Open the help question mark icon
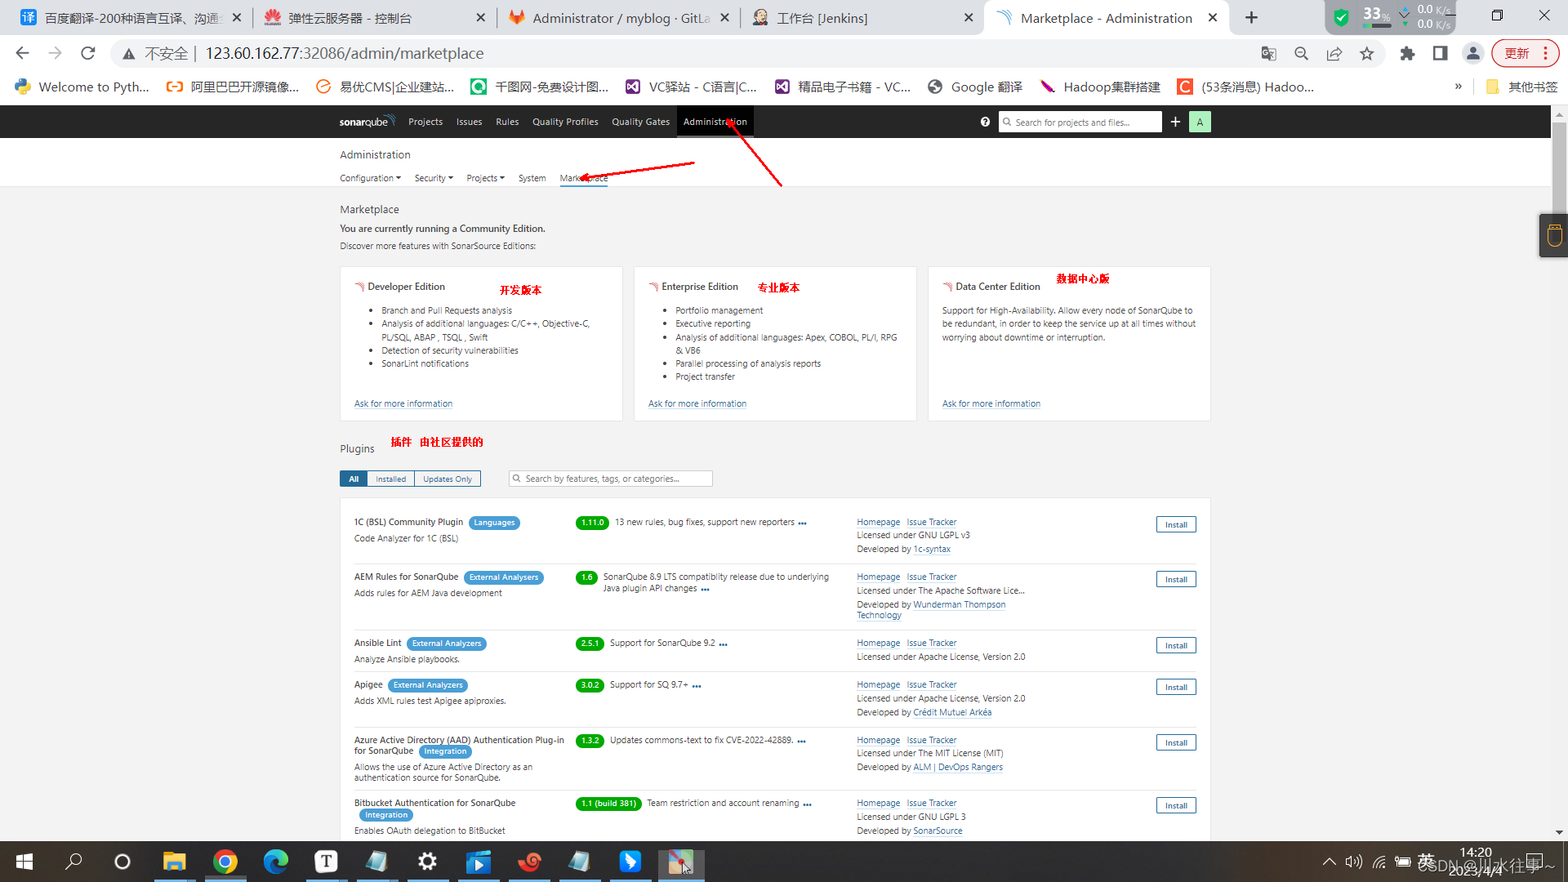1568x882 pixels. click(x=985, y=122)
